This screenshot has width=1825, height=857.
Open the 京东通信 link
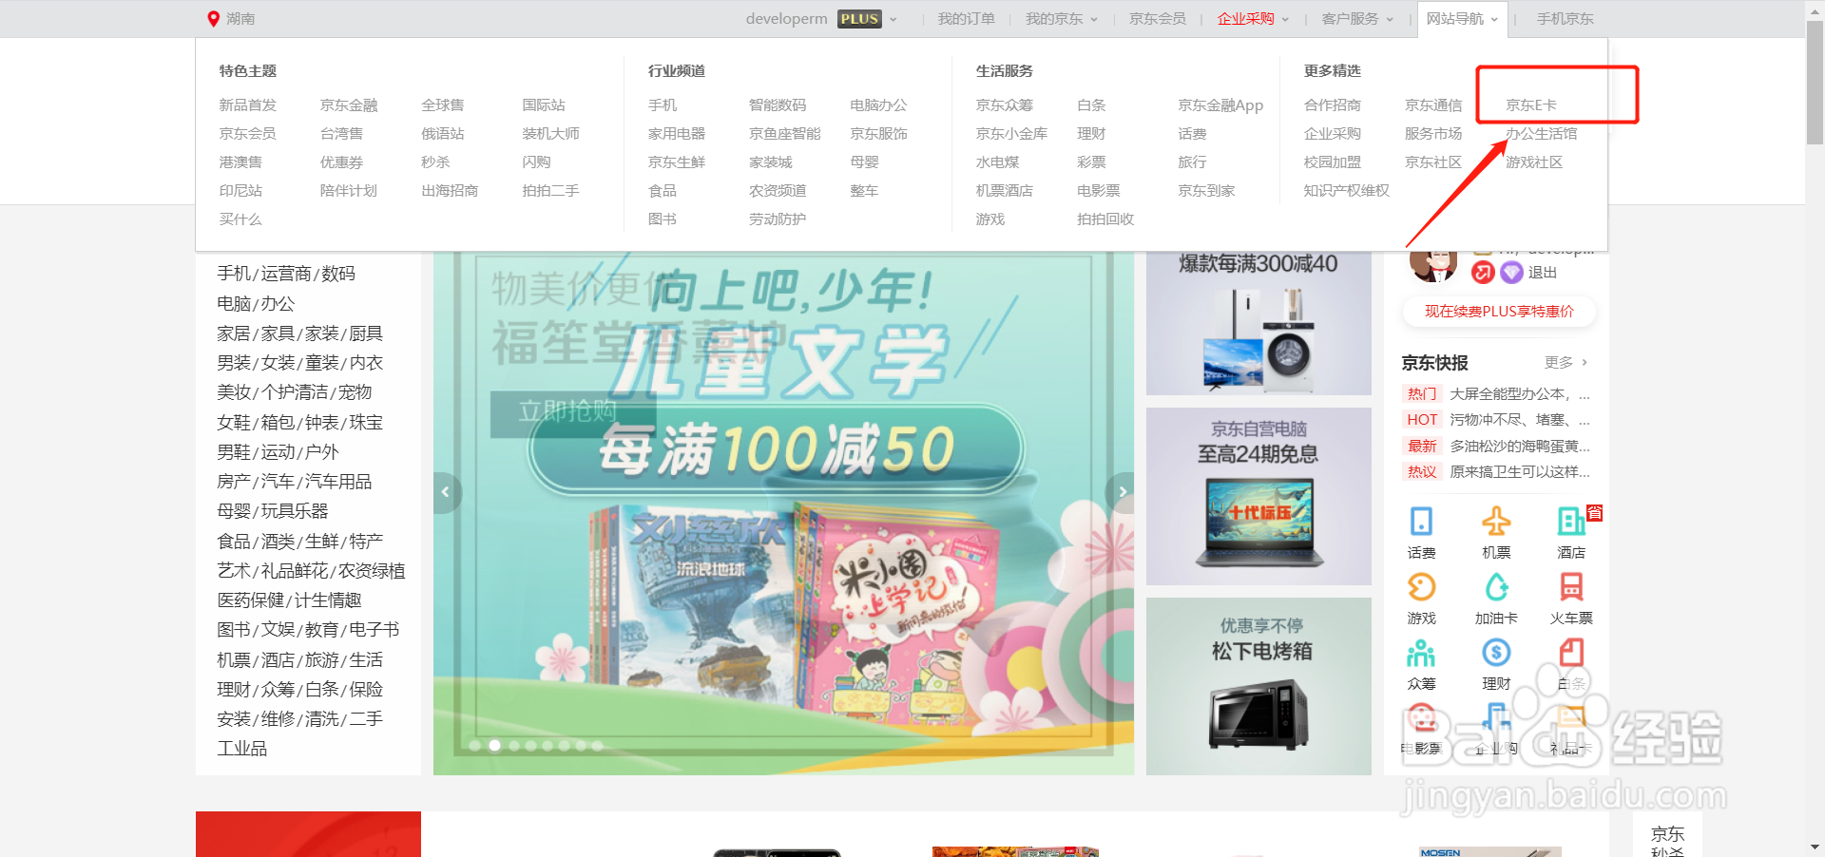pyautogui.click(x=1433, y=105)
